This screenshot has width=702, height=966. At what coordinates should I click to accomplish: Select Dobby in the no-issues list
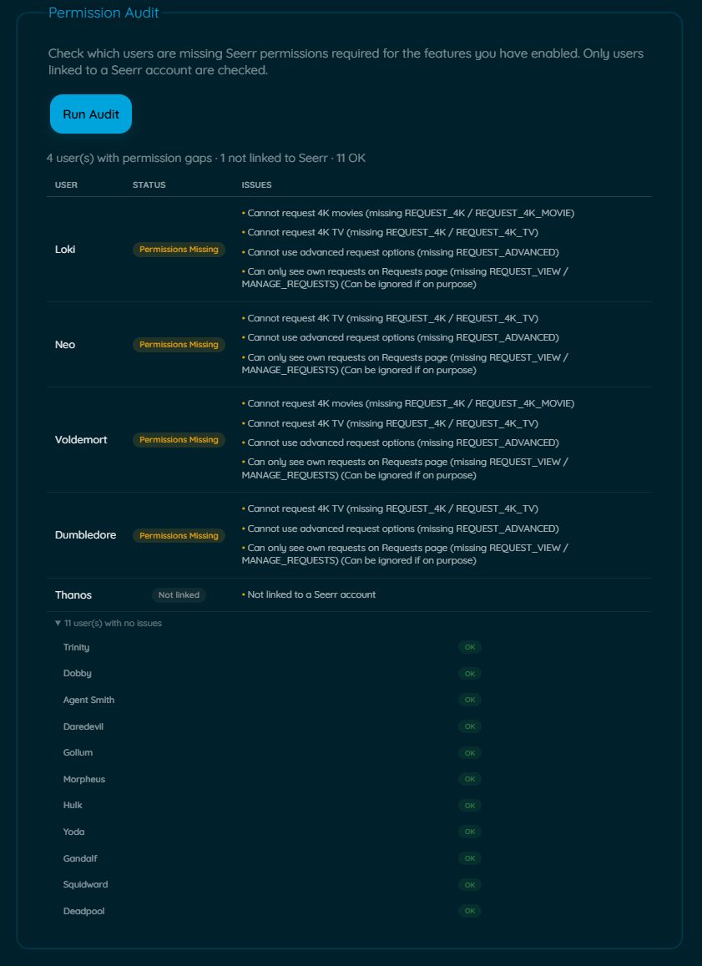78,674
